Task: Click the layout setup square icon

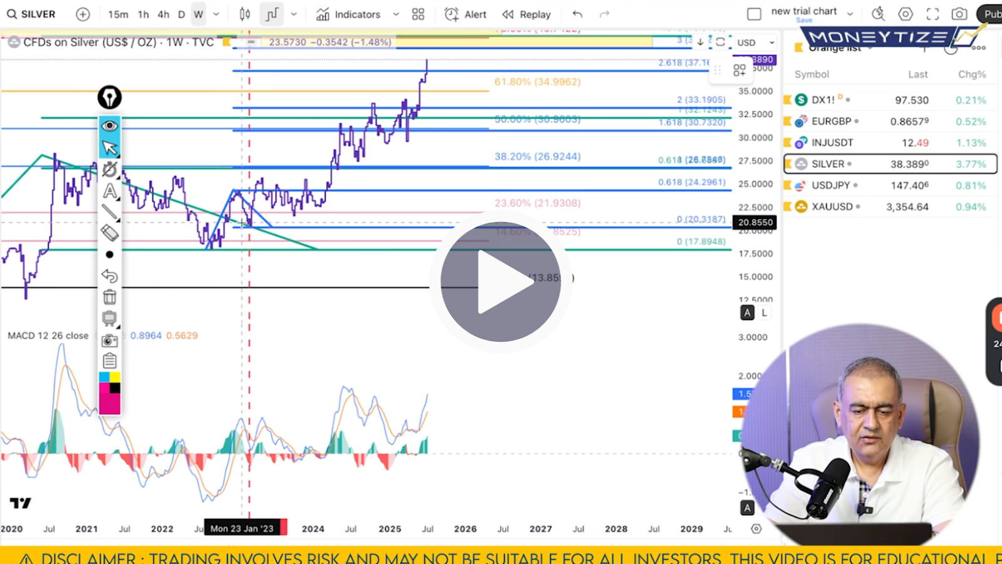Action: tap(755, 14)
